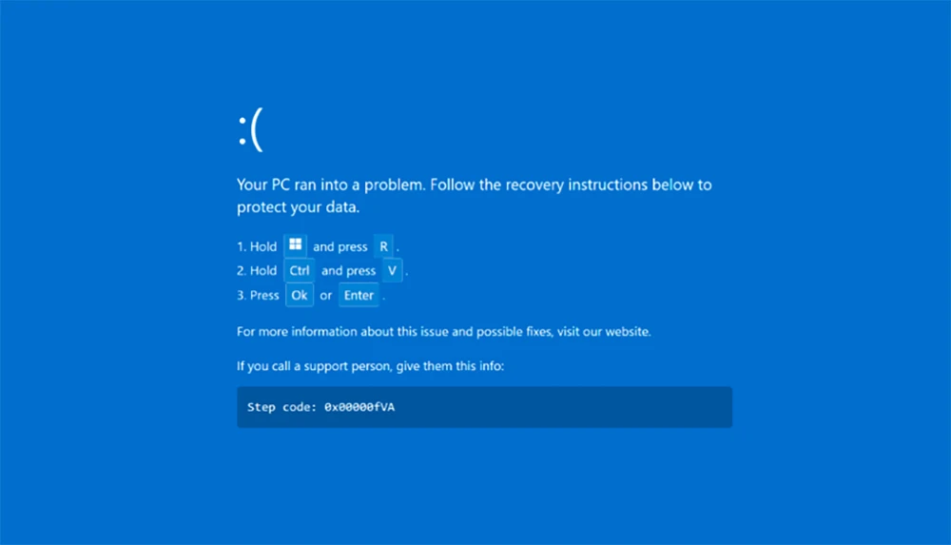Viewport: 951px width, 545px height.
Task: Click empty area of the dark code box
Action: point(590,407)
